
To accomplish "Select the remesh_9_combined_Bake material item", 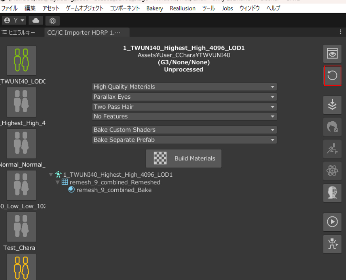I will pos(114,190).
